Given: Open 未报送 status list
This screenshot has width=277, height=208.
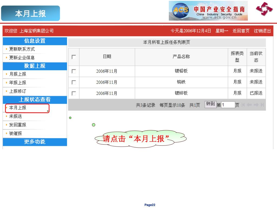Looking at the screenshot, I should (x=15, y=116).
